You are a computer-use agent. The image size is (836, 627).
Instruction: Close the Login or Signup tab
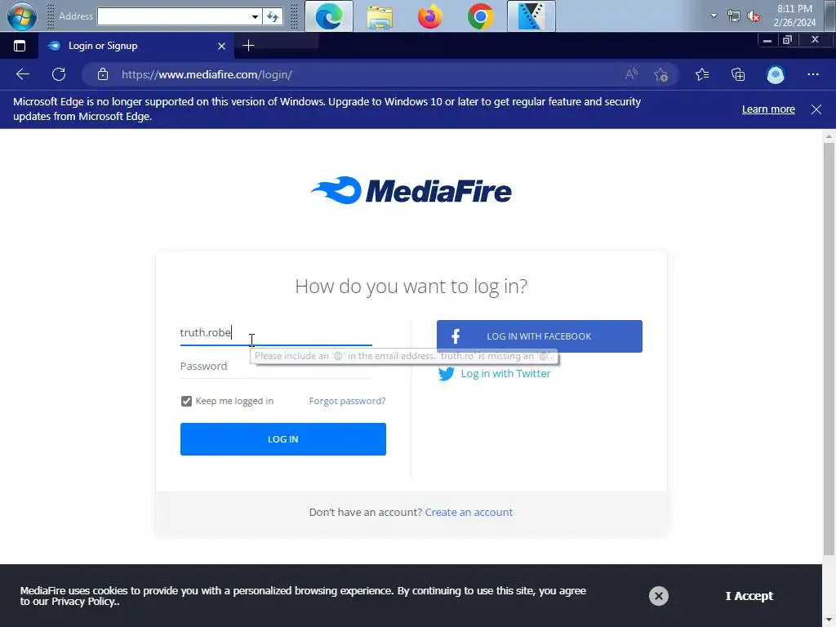point(222,47)
